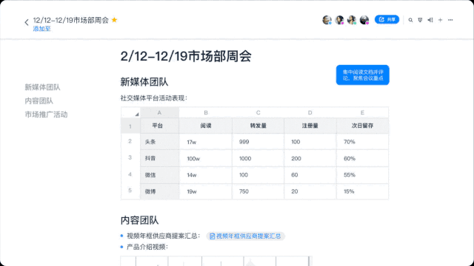Image resolution: width=474 pixels, height=266 pixels.
Task: Click the 添加至 link under the title
Action: (41, 29)
